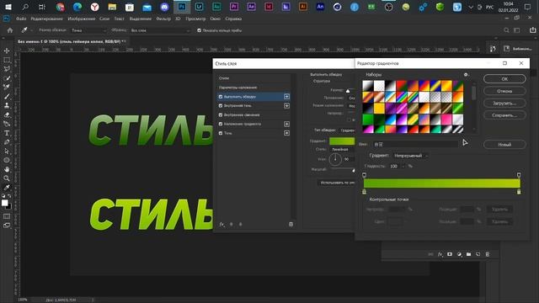
Task: Open the Стиль dropdown Линейная
Action: click(342, 150)
